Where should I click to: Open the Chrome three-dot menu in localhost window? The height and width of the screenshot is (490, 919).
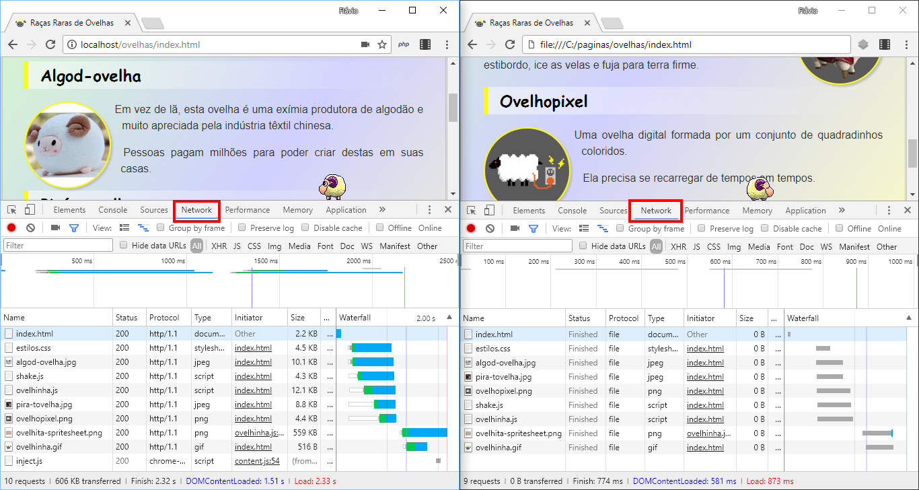[x=447, y=44]
